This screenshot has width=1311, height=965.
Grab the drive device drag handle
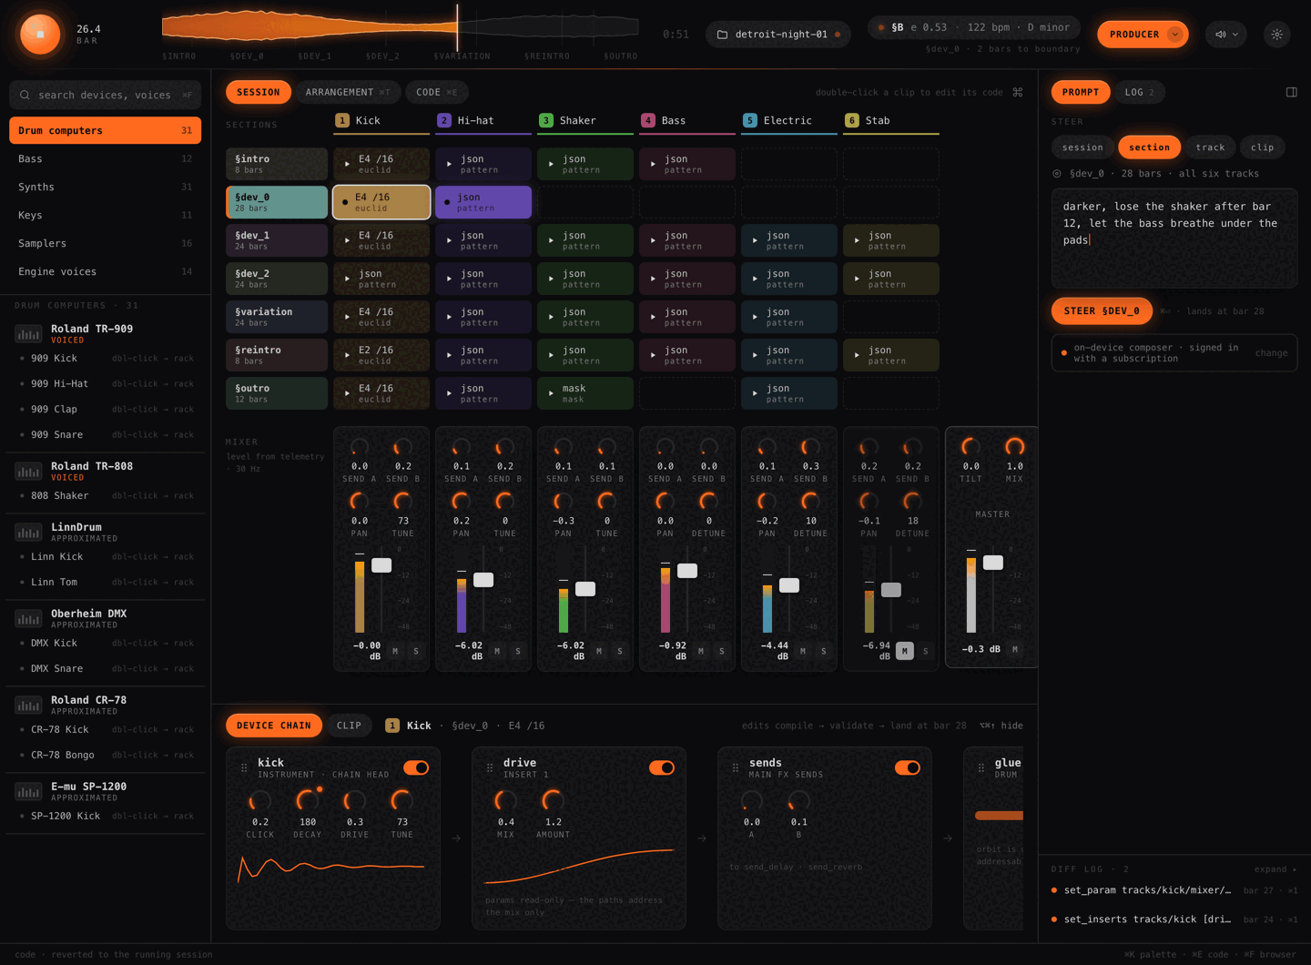click(x=490, y=767)
